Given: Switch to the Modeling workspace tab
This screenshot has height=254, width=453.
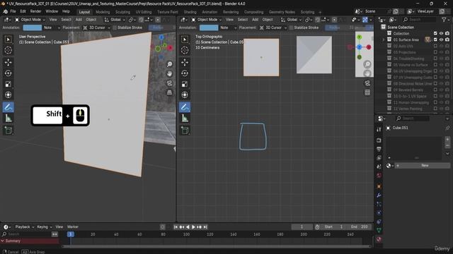Looking at the screenshot, I should pos(103,12).
